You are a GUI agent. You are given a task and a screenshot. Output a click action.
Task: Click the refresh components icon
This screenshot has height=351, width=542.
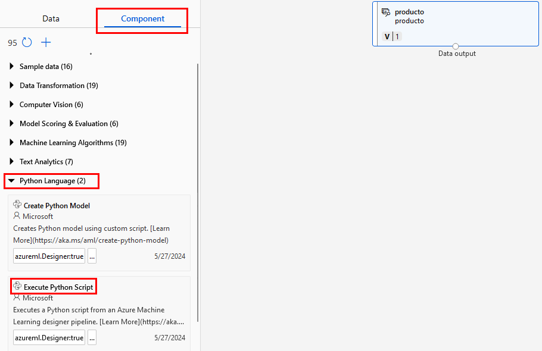point(27,43)
